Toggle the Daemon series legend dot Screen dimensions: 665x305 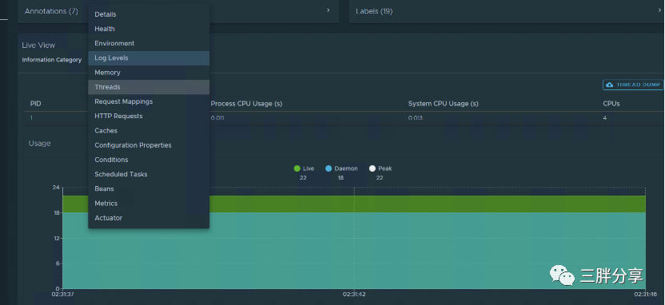[x=329, y=168]
